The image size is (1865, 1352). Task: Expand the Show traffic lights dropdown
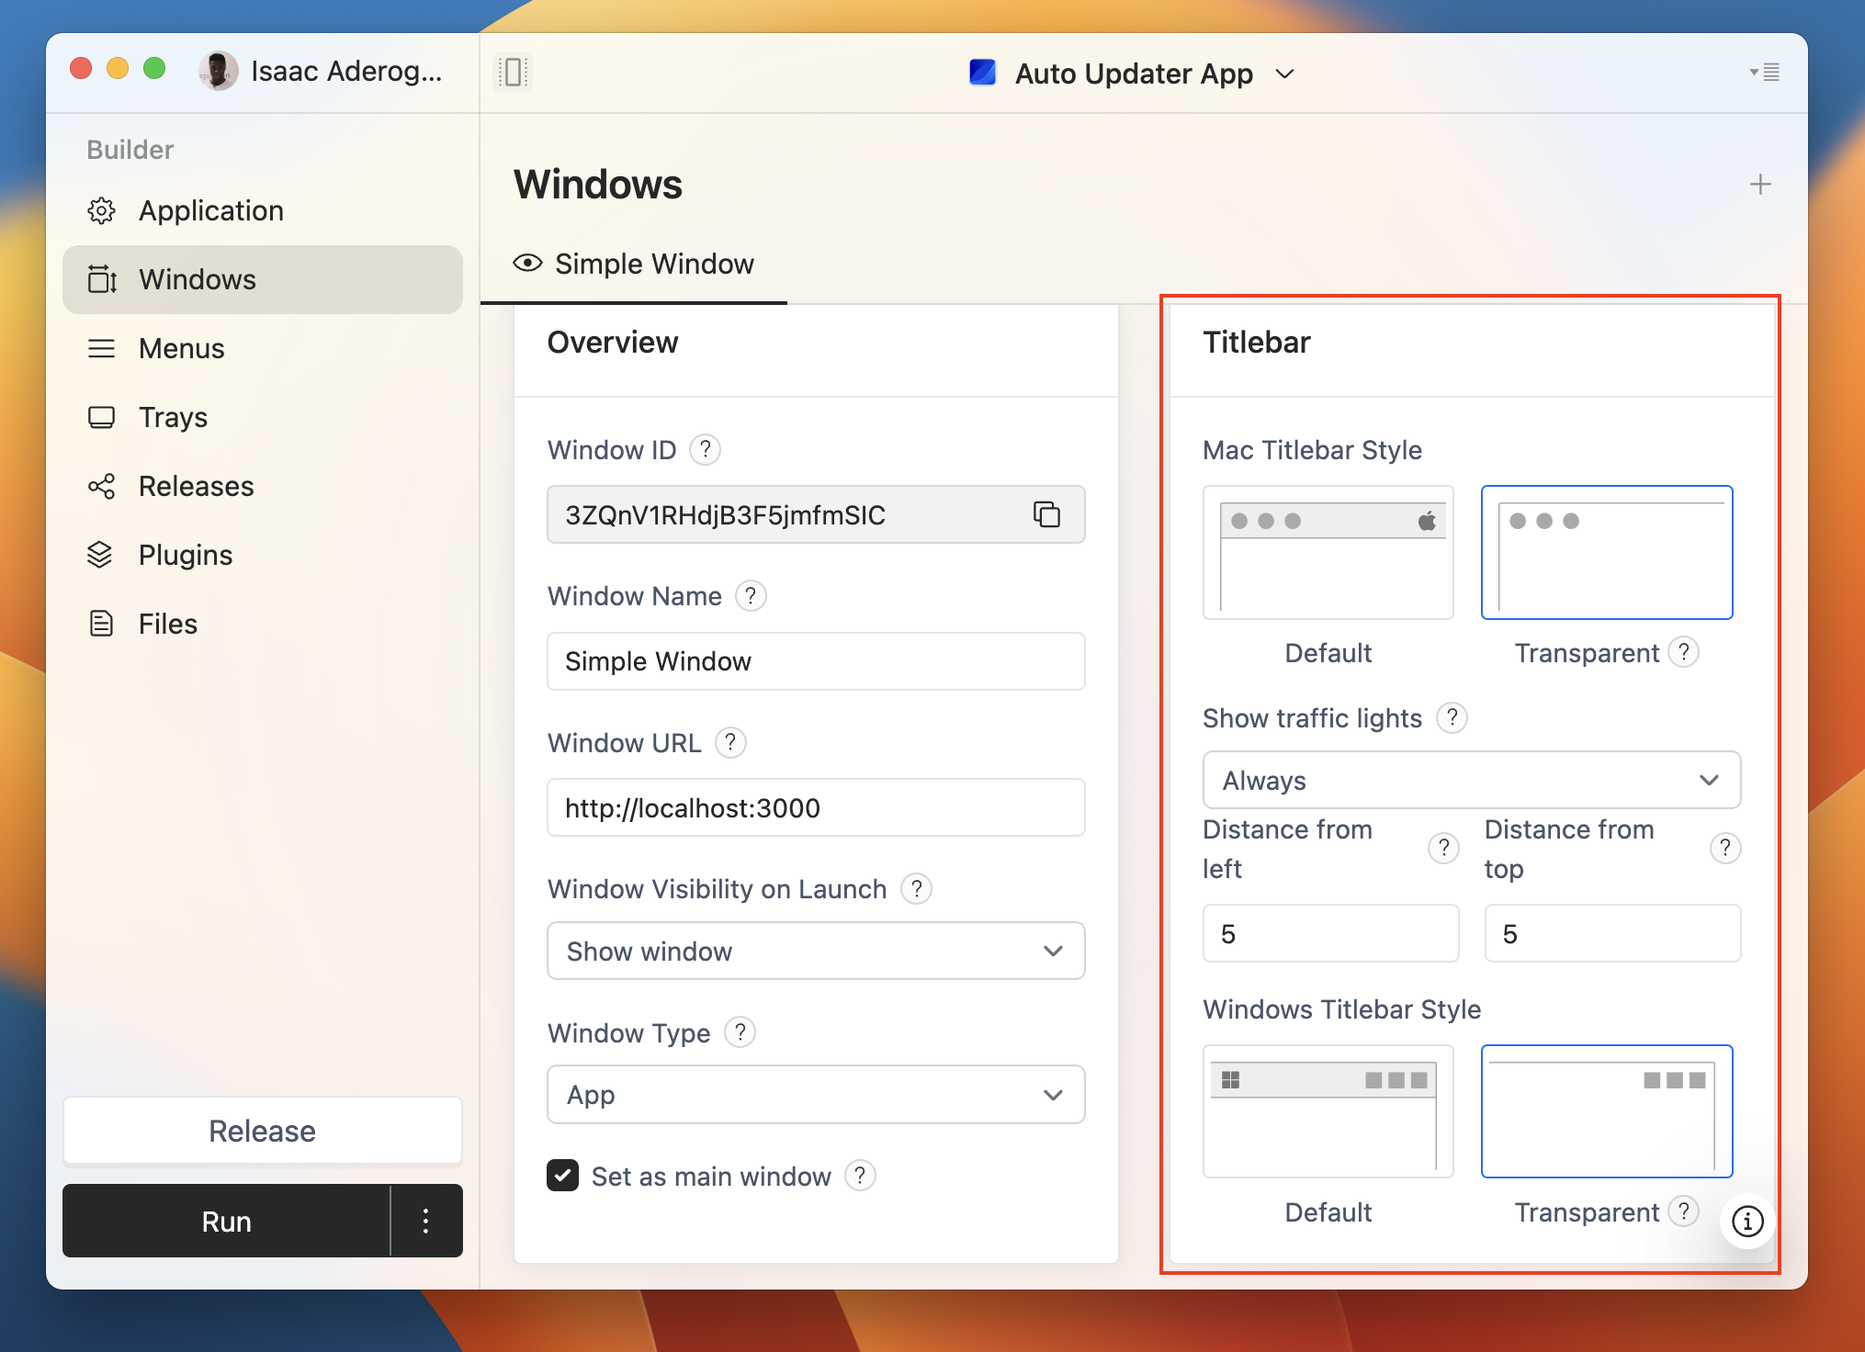click(x=1470, y=782)
